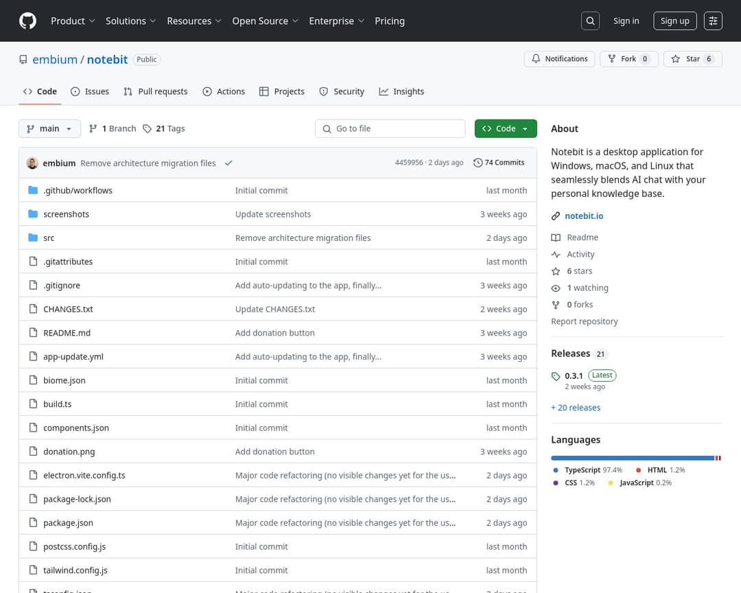Open the green Code dropdown button
Screen dimensions: 741x593
506,128
